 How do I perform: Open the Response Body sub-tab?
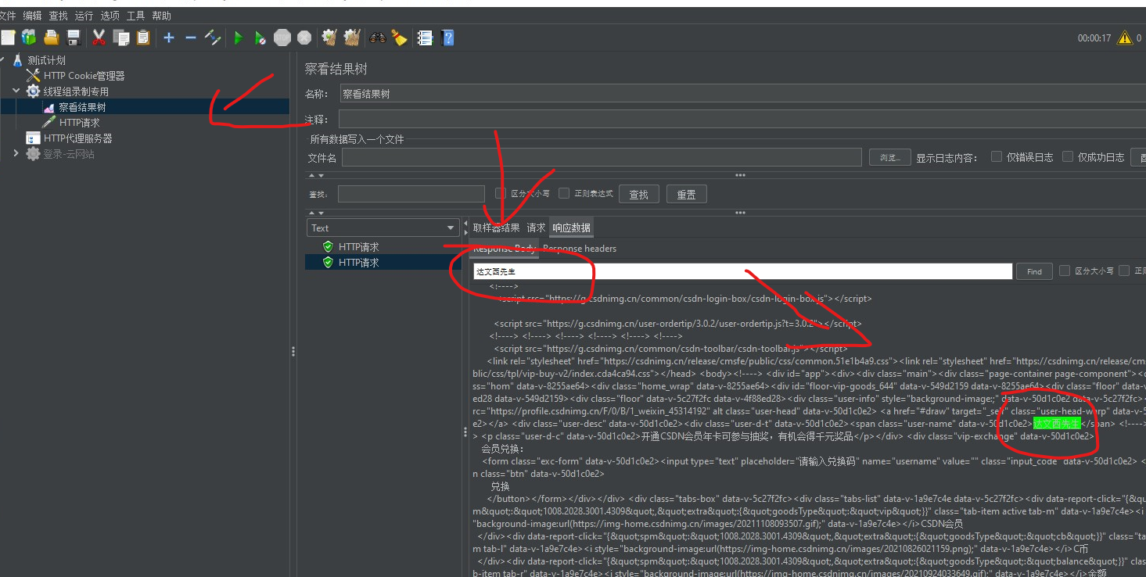(x=505, y=249)
